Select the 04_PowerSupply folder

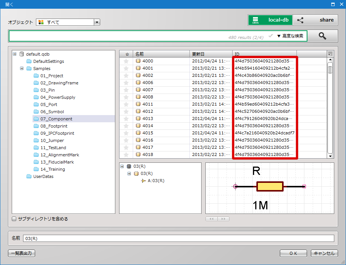(57, 97)
